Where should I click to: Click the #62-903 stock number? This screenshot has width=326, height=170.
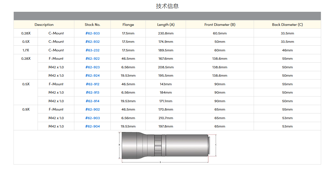pyautogui.click(x=92, y=118)
